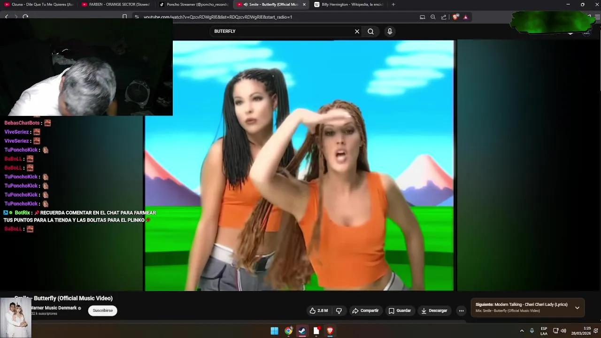Download the video with Descargar
Image resolution: width=601 pixels, height=338 pixels.
point(434,311)
